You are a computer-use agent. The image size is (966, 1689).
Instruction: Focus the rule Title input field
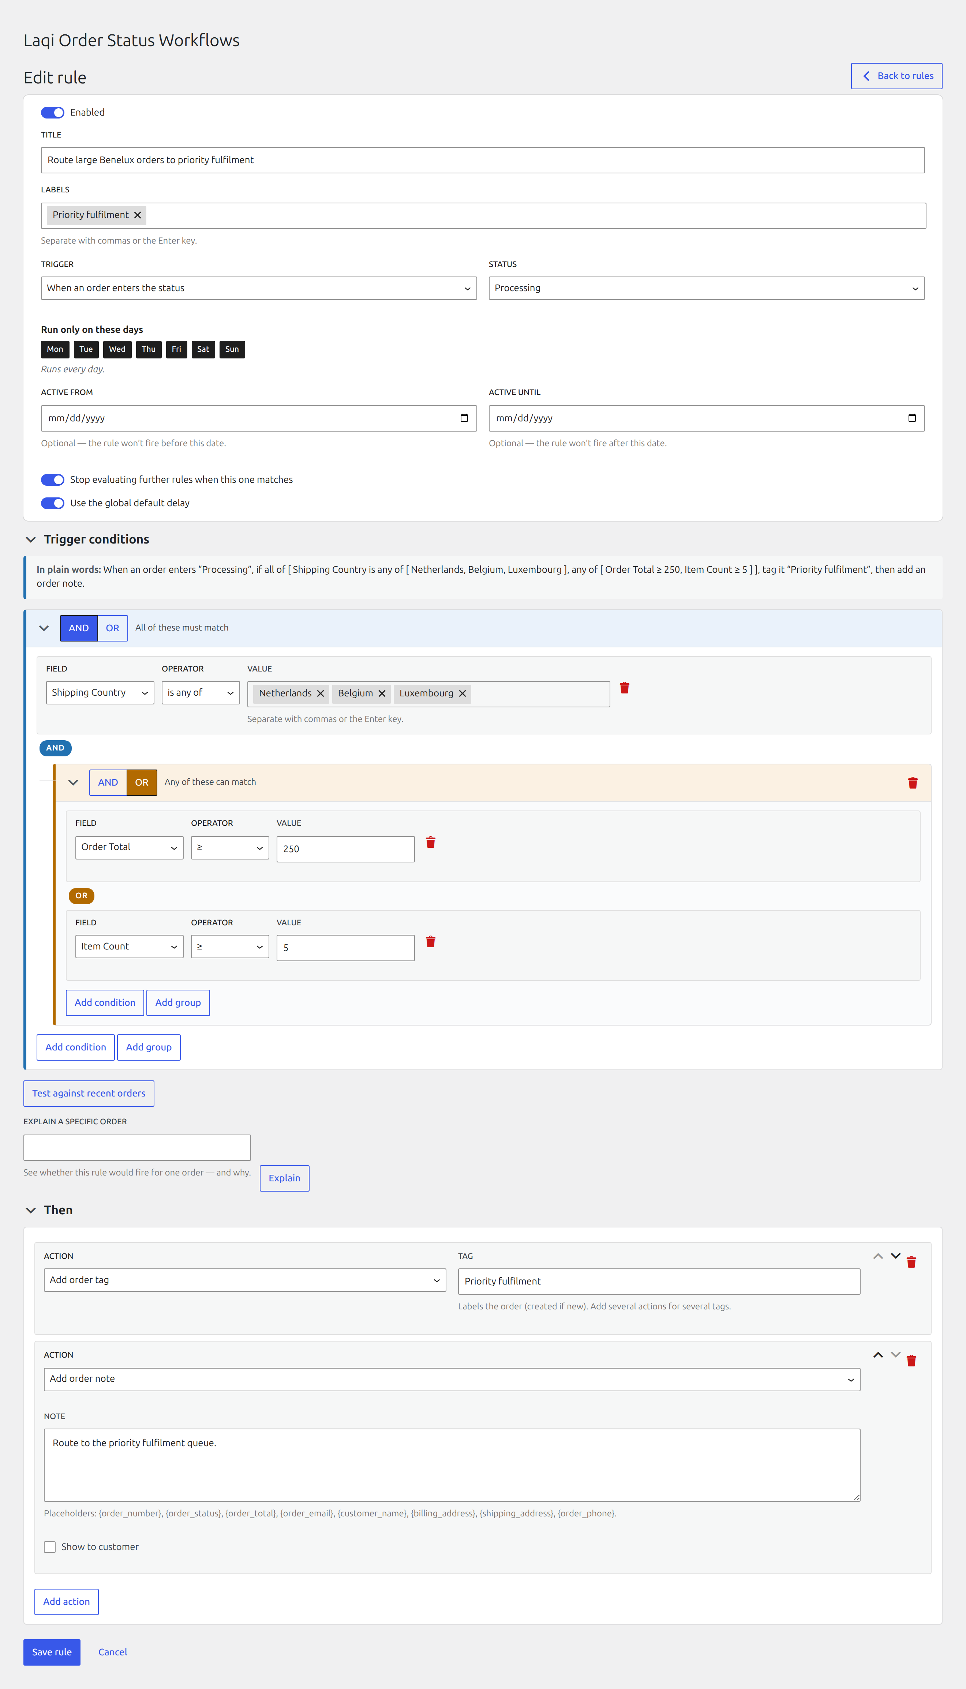coord(483,161)
